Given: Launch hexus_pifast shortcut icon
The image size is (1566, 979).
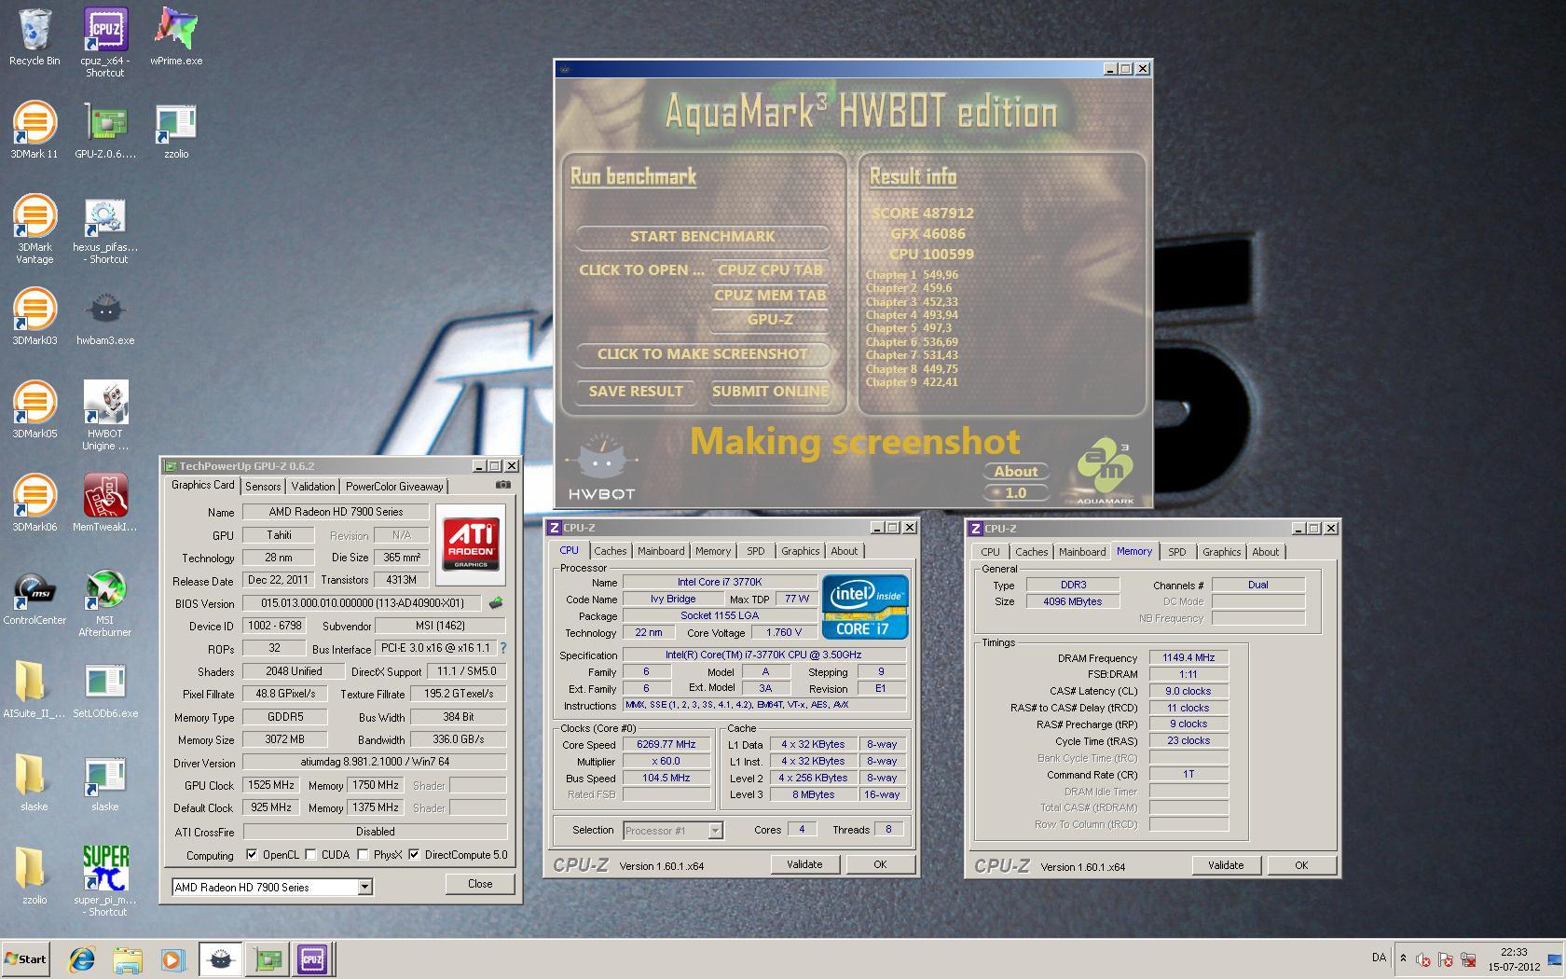Looking at the screenshot, I should [x=104, y=229].
